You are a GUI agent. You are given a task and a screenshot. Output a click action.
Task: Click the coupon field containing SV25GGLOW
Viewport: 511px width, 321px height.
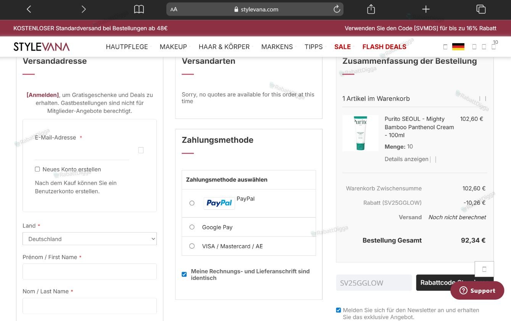coord(374,283)
